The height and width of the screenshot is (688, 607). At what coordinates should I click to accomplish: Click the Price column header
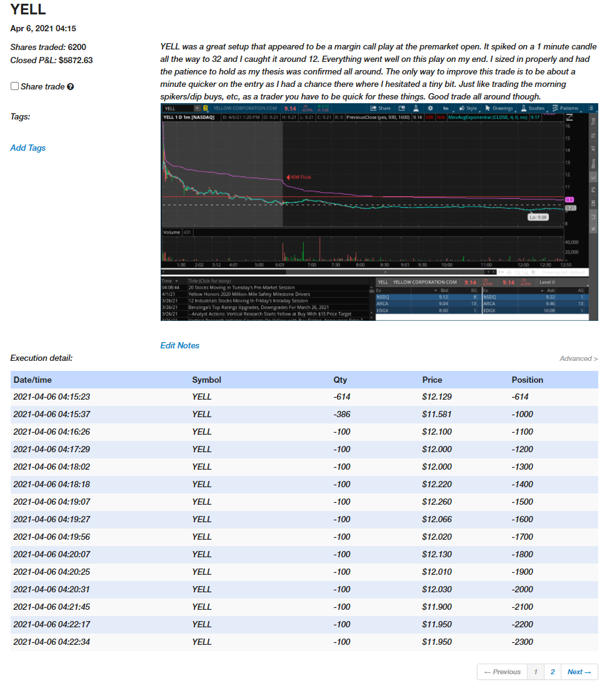pos(433,380)
